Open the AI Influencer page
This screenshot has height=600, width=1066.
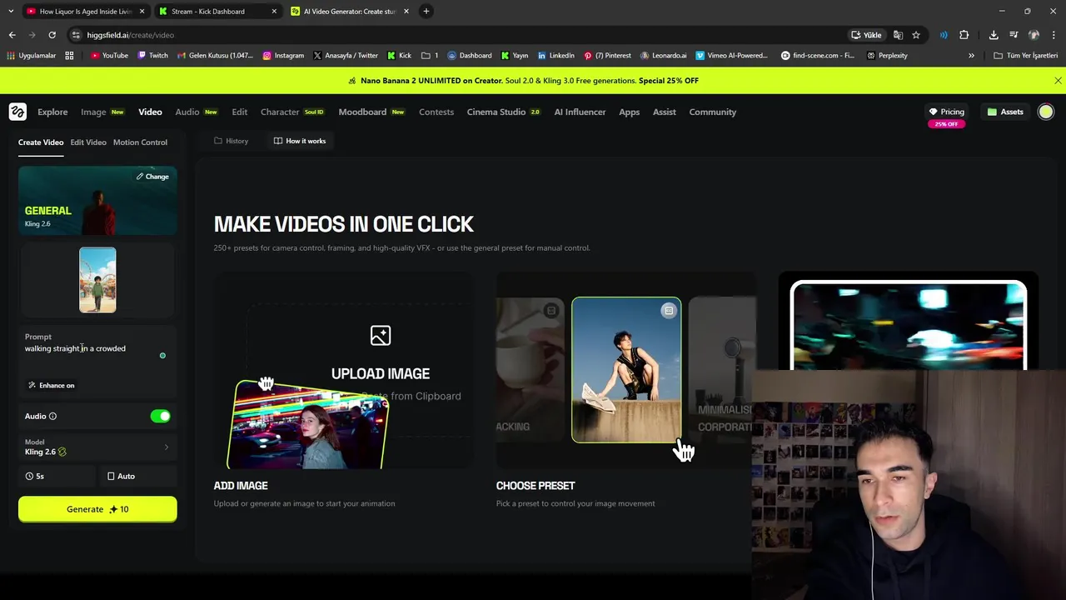click(x=580, y=112)
